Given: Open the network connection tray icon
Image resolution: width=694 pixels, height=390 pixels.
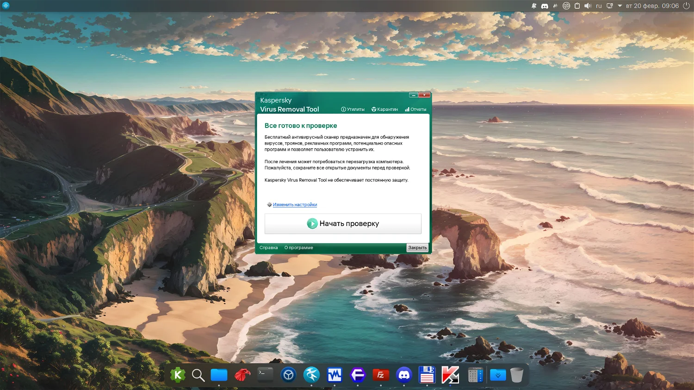Looking at the screenshot, I should coord(610,6).
